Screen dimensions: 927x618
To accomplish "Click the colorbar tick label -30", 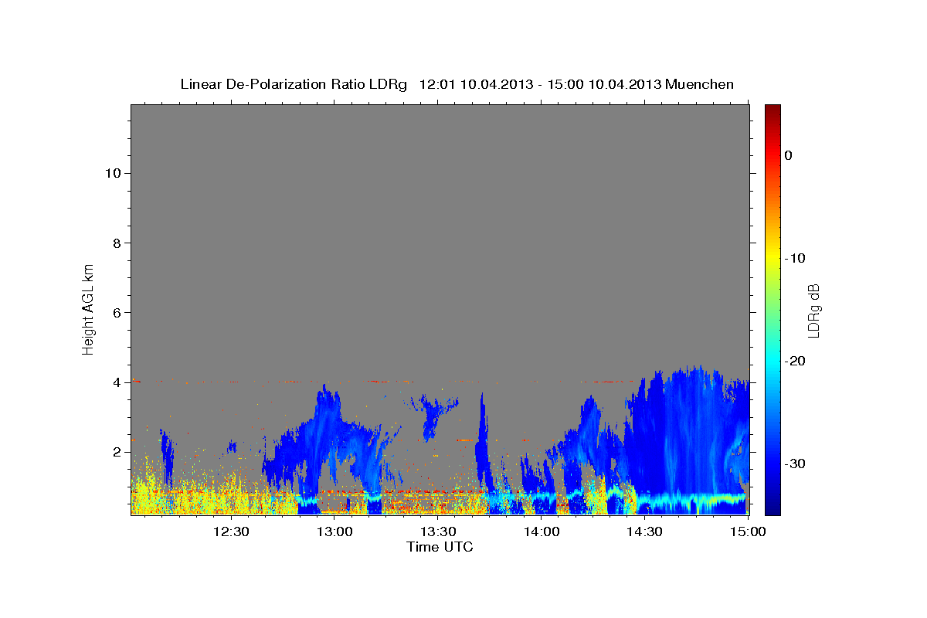I will pos(796,463).
